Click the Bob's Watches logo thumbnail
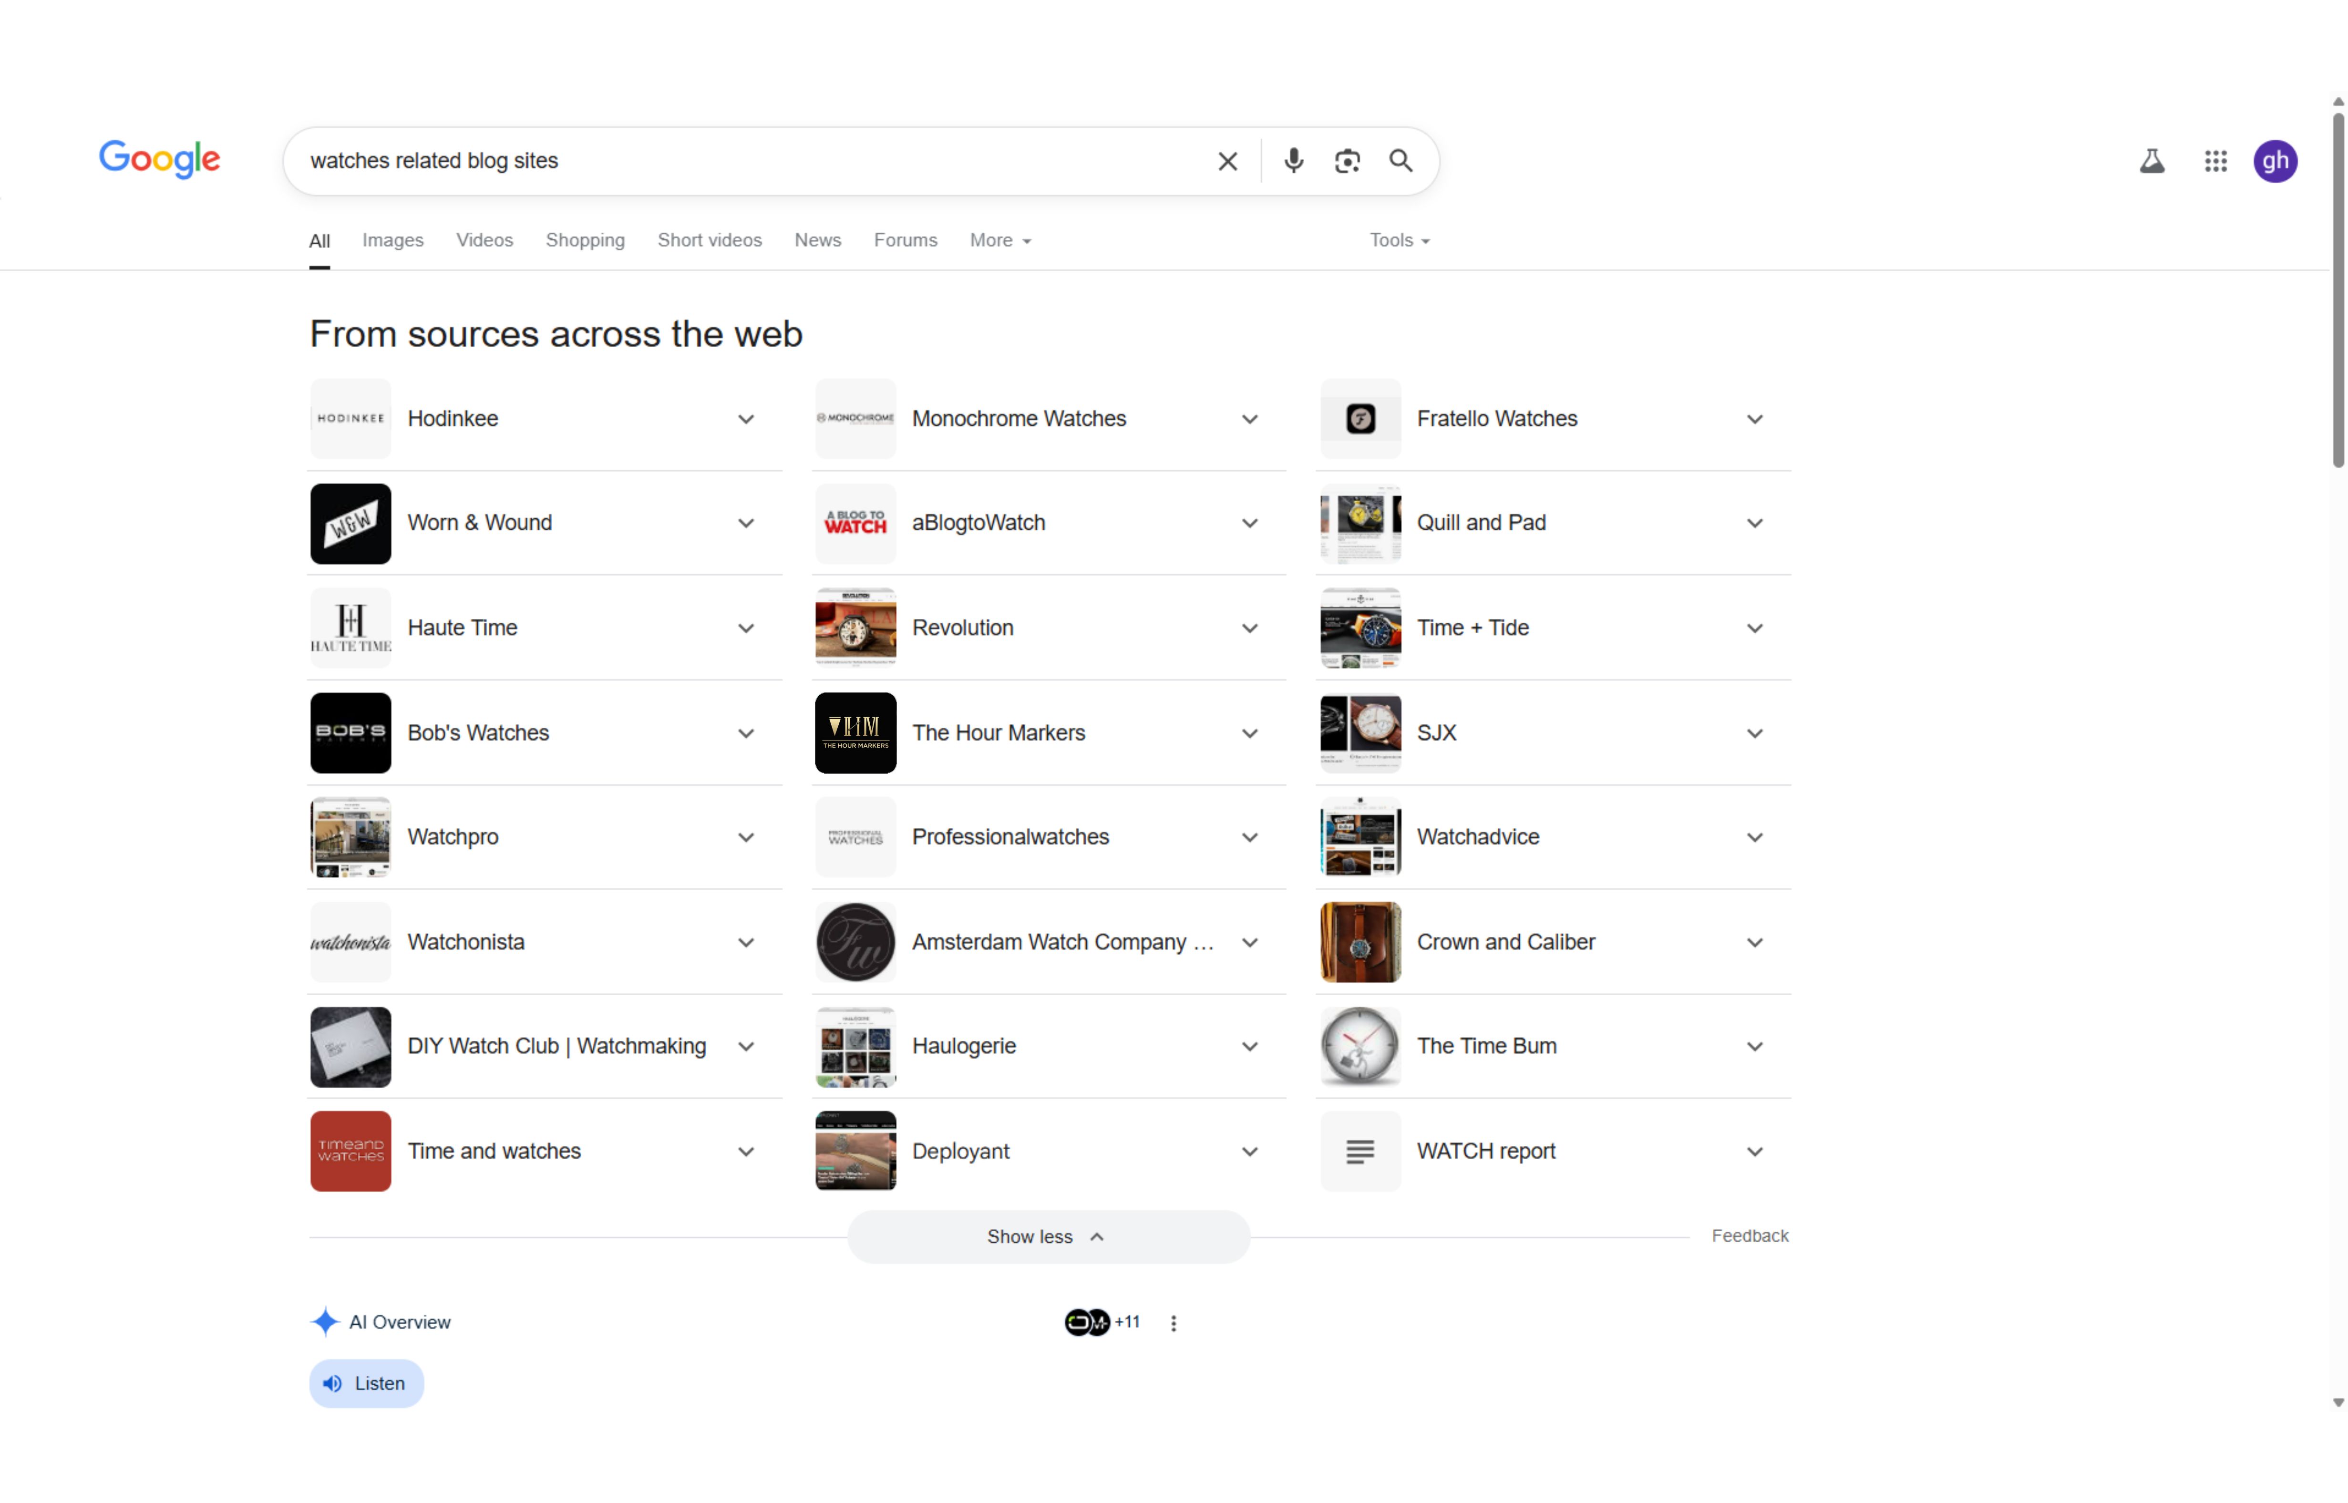2348x1503 pixels. point(350,733)
